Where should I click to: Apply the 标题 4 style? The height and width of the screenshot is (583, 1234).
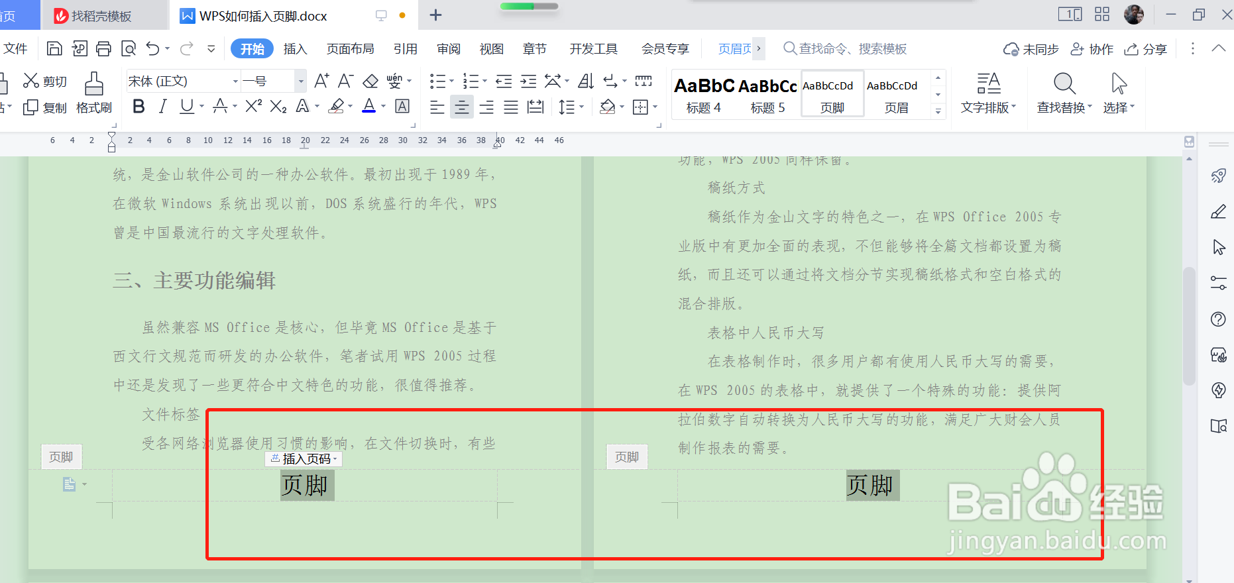point(704,95)
